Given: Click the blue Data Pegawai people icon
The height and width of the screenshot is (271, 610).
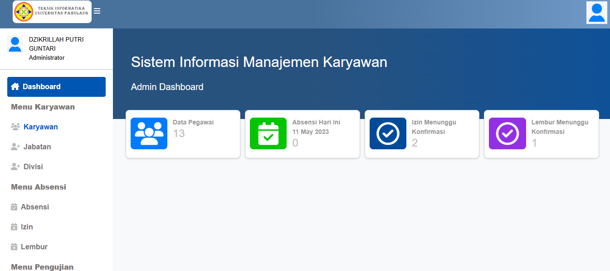Looking at the screenshot, I should pos(149,133).
